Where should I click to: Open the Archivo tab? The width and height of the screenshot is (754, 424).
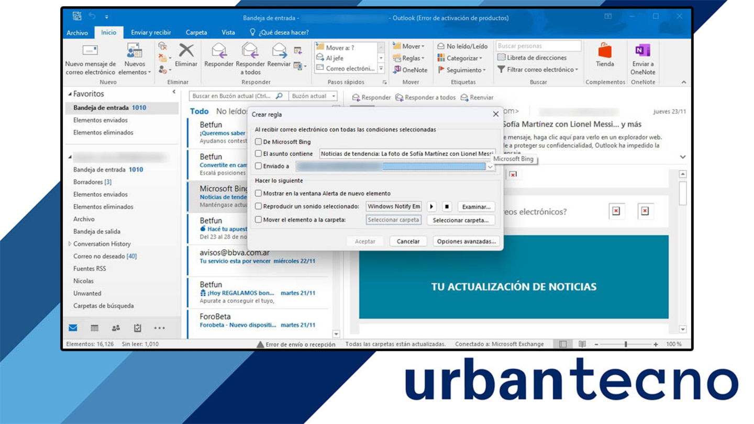click(77, 32)
